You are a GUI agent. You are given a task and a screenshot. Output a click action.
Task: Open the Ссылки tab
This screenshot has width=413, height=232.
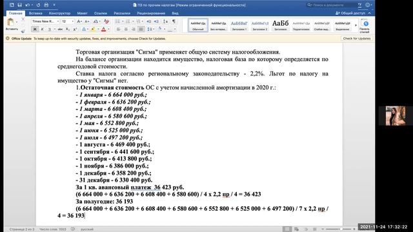tap(101, 13)
